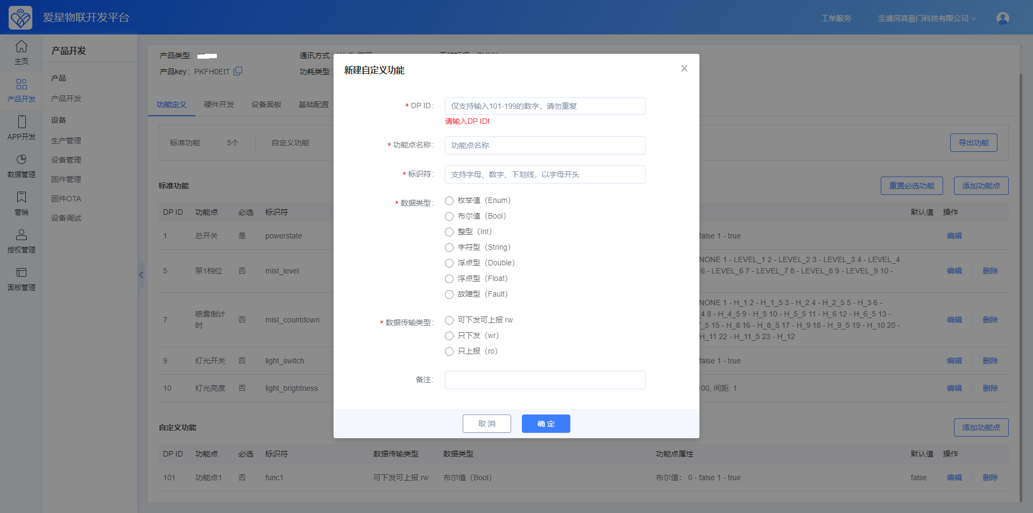Select the 产品开发 sidebar icon
The width and height of the screenshot is (1033, 513).
click(x=22, y=84)
